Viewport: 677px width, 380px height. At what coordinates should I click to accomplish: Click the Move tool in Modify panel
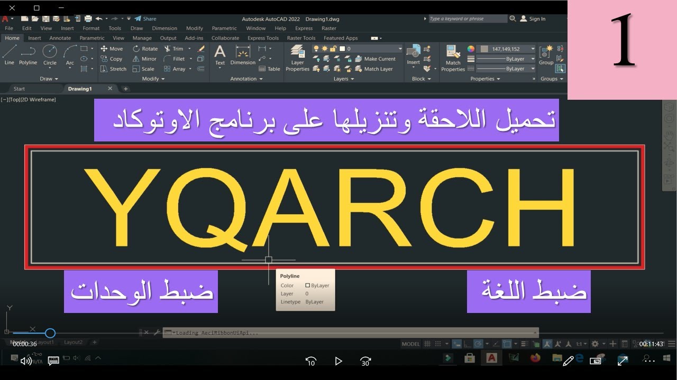click(x=111, y=49)
